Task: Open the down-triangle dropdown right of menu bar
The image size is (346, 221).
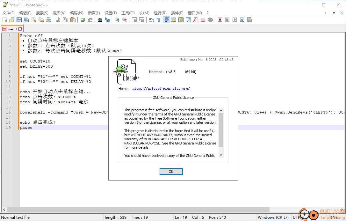Action: (x=334, y=13)
